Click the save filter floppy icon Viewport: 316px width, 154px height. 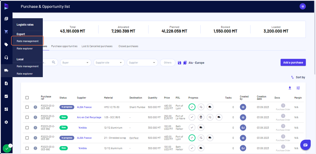(179, 63)
